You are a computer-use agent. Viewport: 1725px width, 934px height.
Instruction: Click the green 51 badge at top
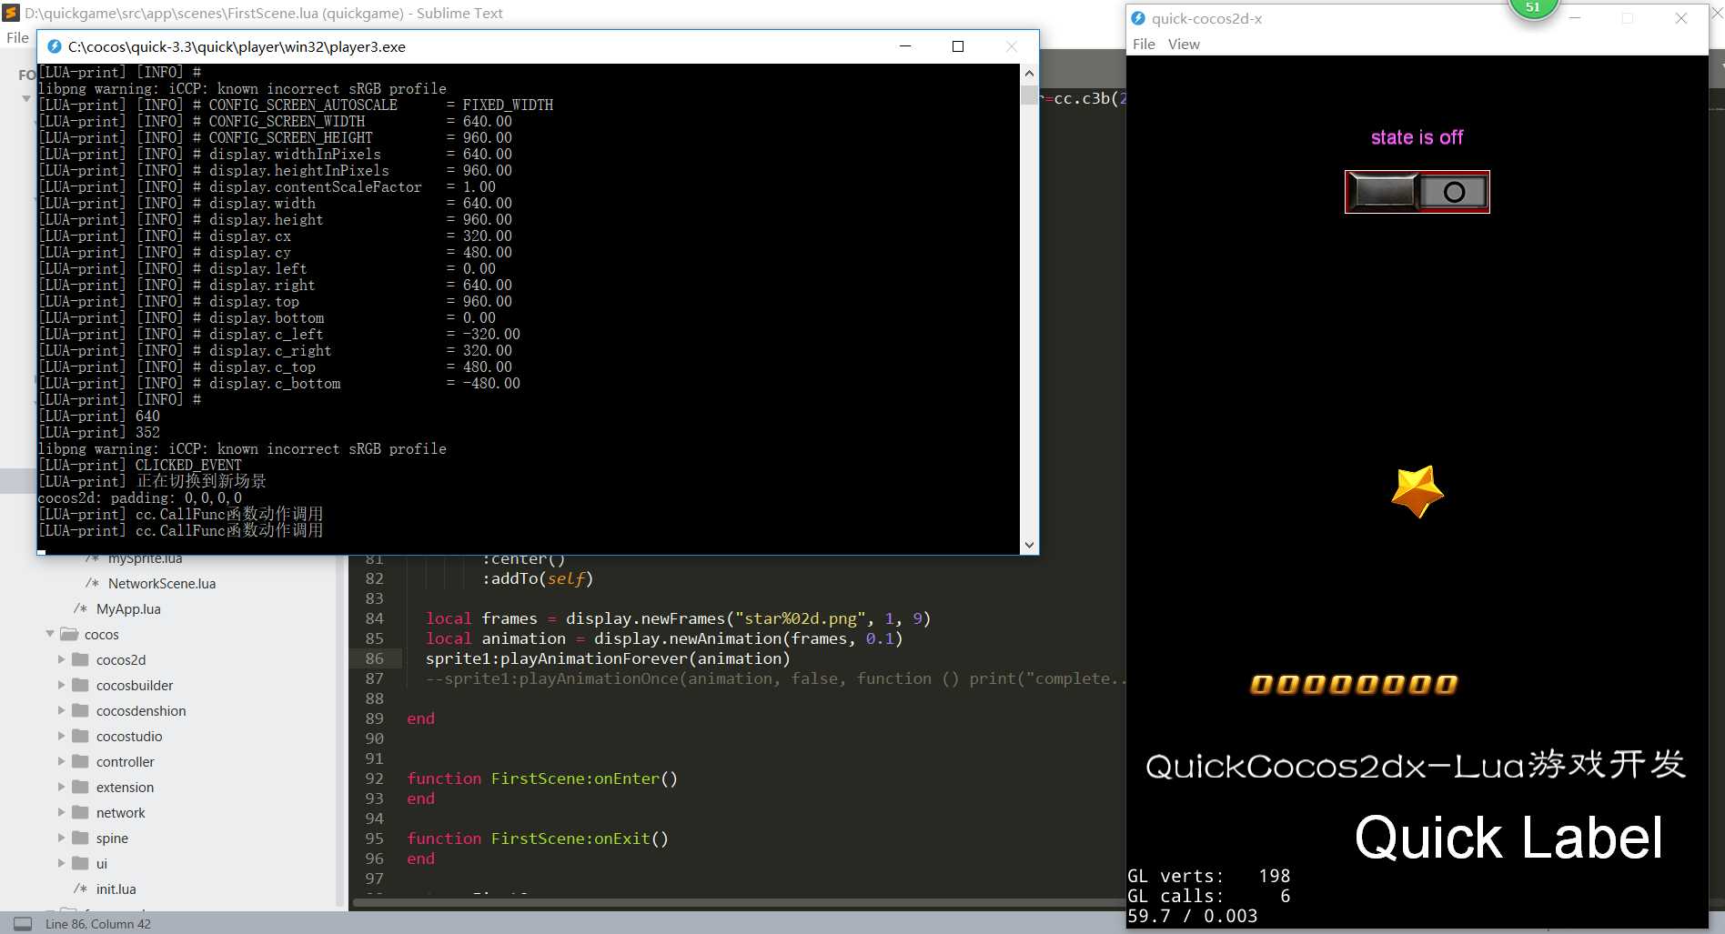(1533, 8)
